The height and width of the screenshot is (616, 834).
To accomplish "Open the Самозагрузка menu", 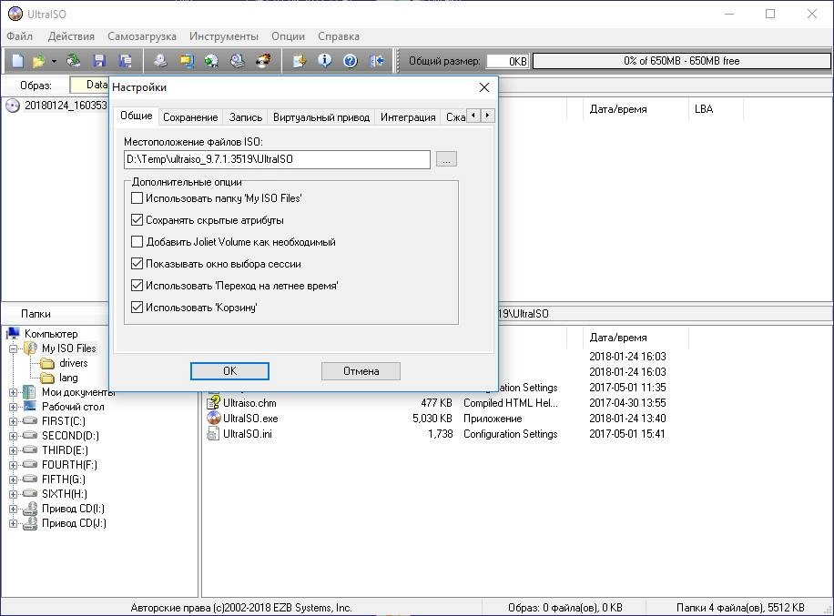I will tap(142, 36).
